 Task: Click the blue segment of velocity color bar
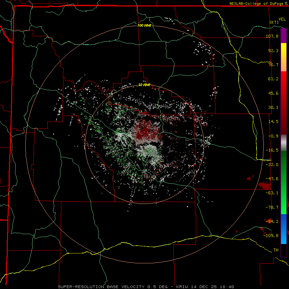[284, 229]
